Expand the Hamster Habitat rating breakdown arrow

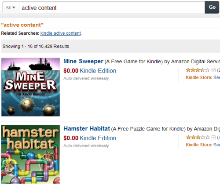[213, 138]
